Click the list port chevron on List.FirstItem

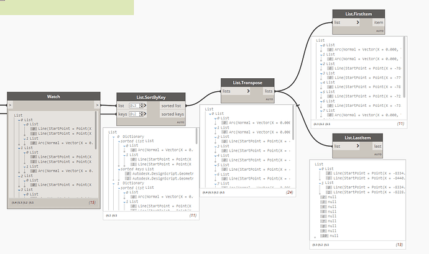(x=357, y=22)
